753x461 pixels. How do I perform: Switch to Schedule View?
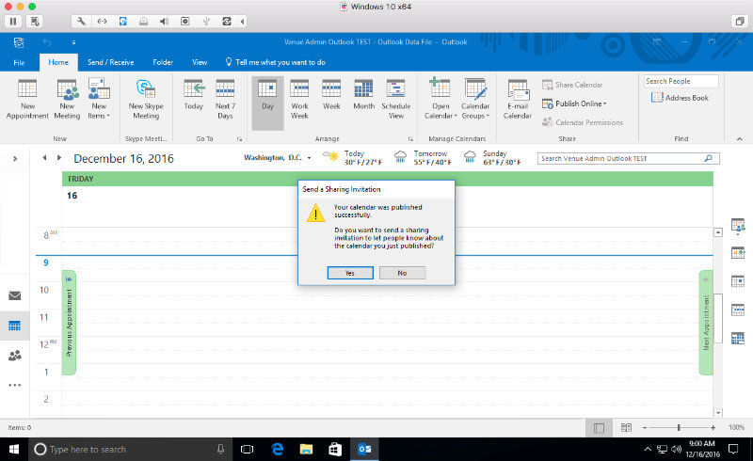point(395,100)
